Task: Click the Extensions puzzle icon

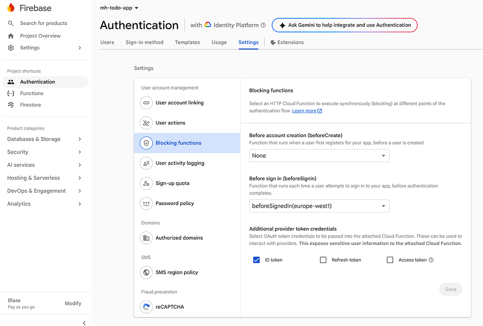Action: 273,42
